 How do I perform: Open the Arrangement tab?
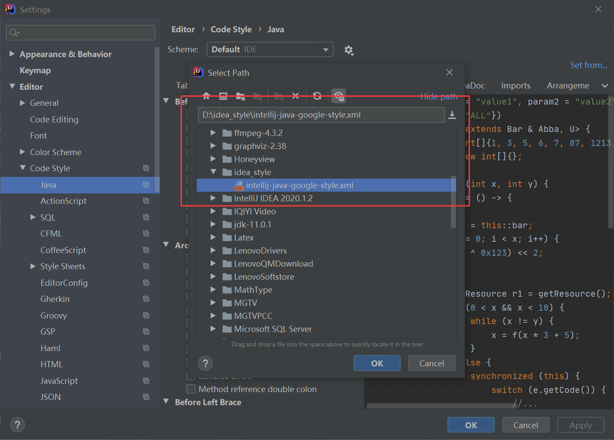point(568,85)
